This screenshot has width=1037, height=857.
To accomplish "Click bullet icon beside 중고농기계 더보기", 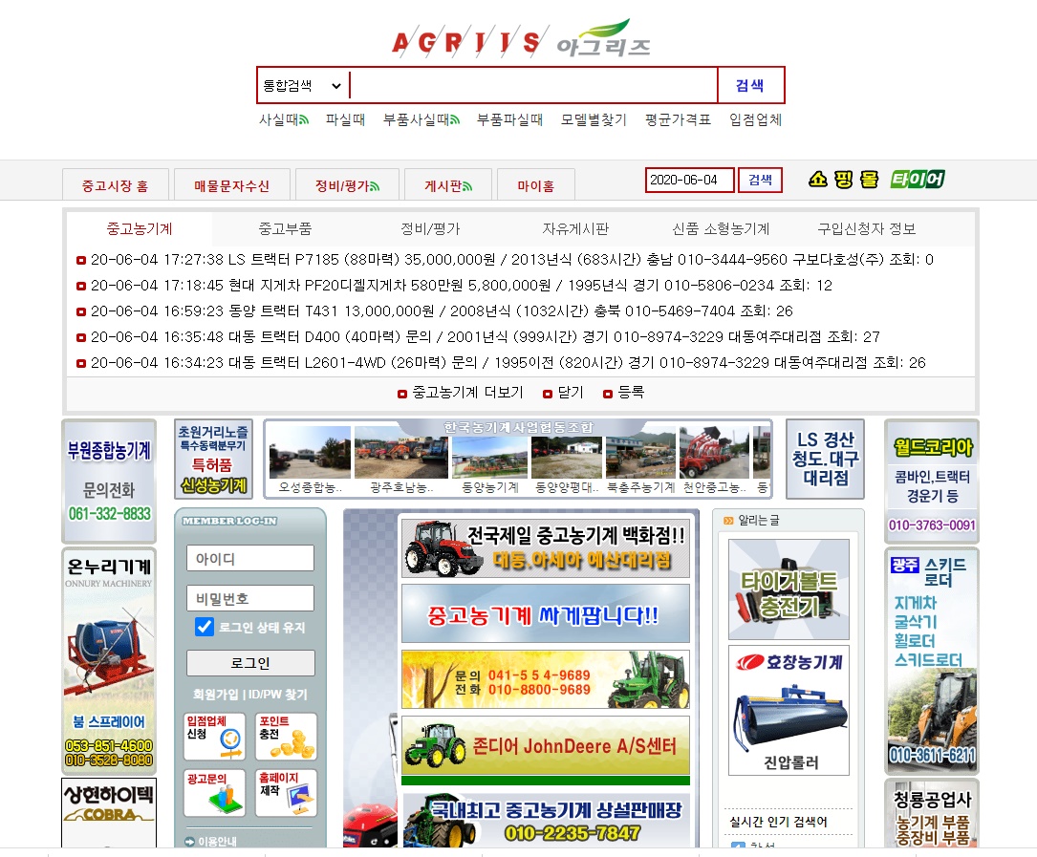I will tap(401, 394).
